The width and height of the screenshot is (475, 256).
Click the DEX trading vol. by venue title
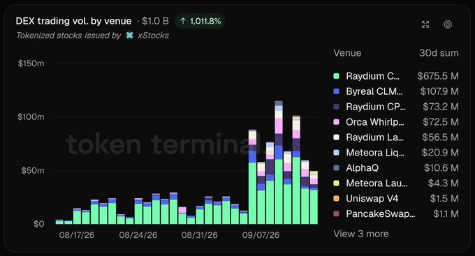pyautogui.click(x=73, y=21)
